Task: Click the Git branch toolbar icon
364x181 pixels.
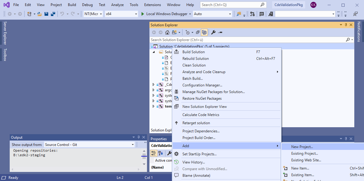Action: [x=252, y=14]
